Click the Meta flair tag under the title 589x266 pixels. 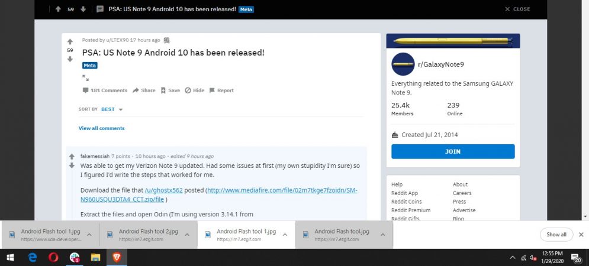click(x=90, y=65)
